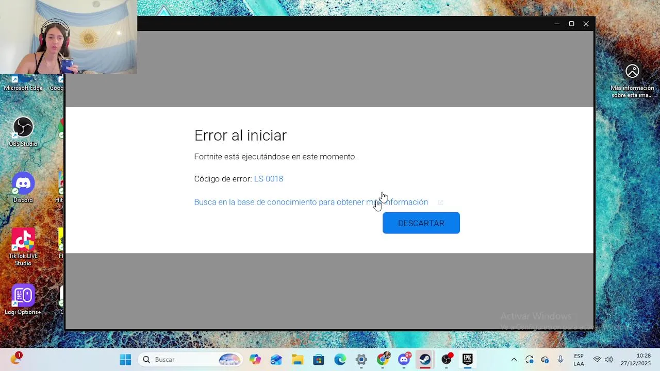Open the LS-0018 error code link
This screenshot has height=371, width=660.
[269, 179]
